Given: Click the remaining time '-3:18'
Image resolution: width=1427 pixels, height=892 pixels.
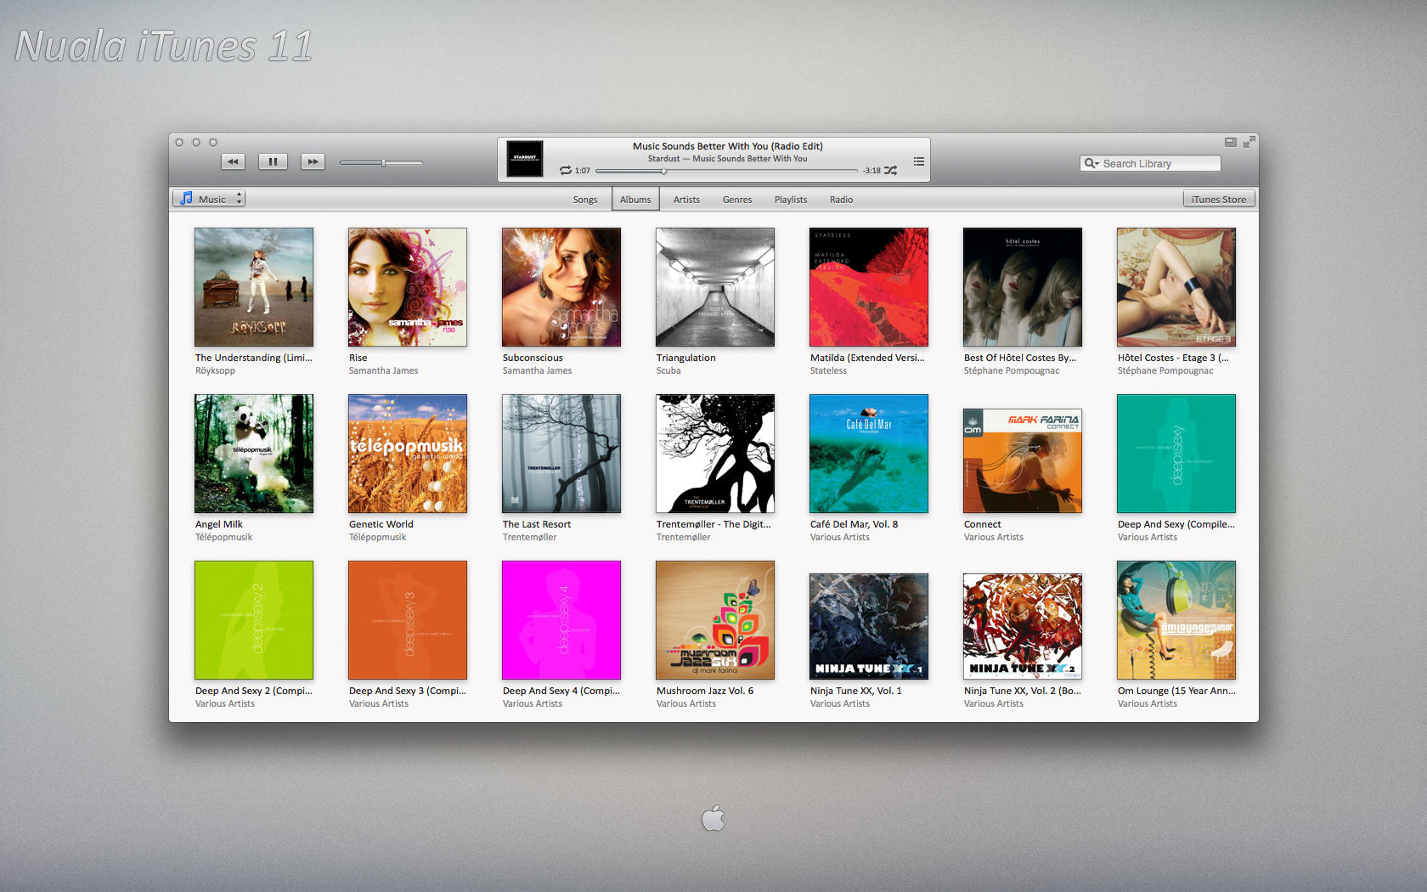Looking at the screenshot, I should click(x=871, y=171).
